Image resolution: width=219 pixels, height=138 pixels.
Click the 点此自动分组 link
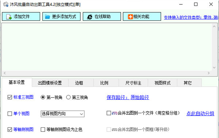coord(200,114)
